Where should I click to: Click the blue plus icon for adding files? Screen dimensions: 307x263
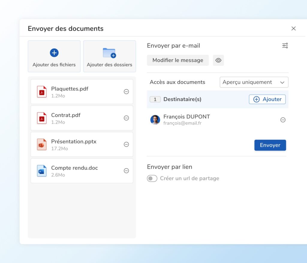tap(54, 53)
